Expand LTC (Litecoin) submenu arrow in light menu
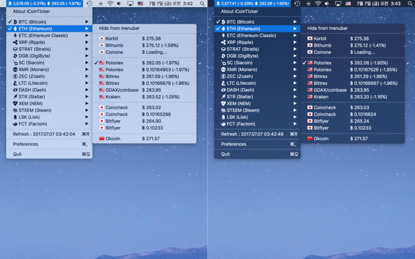Viewport: 415px width, 259px height. [x=87, y=83]
